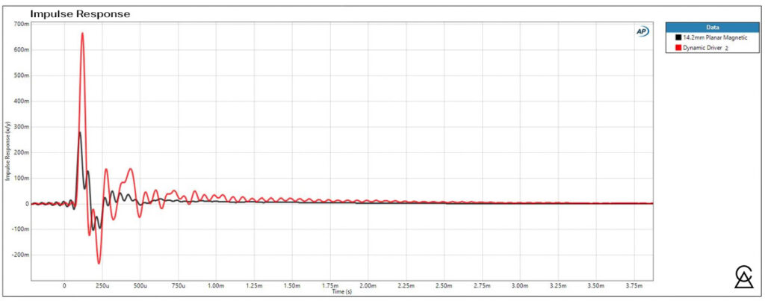
Task: Click the red trace's lowest trough
Action: 99,263
